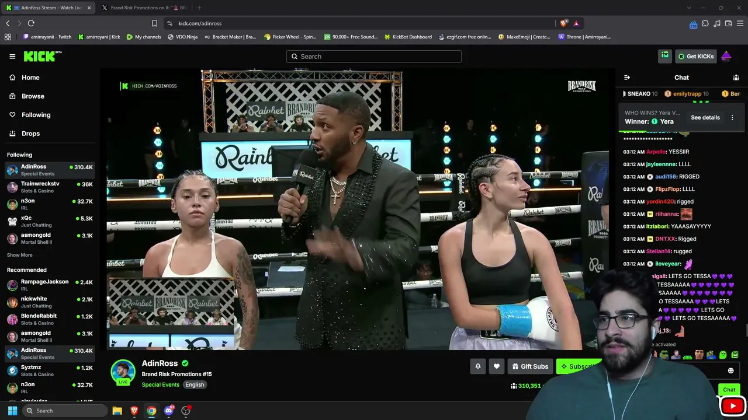Open the Brave Rewards triangle icon
Image resolution: width=748 pixels, height=420 pixels.
point(576,23)
